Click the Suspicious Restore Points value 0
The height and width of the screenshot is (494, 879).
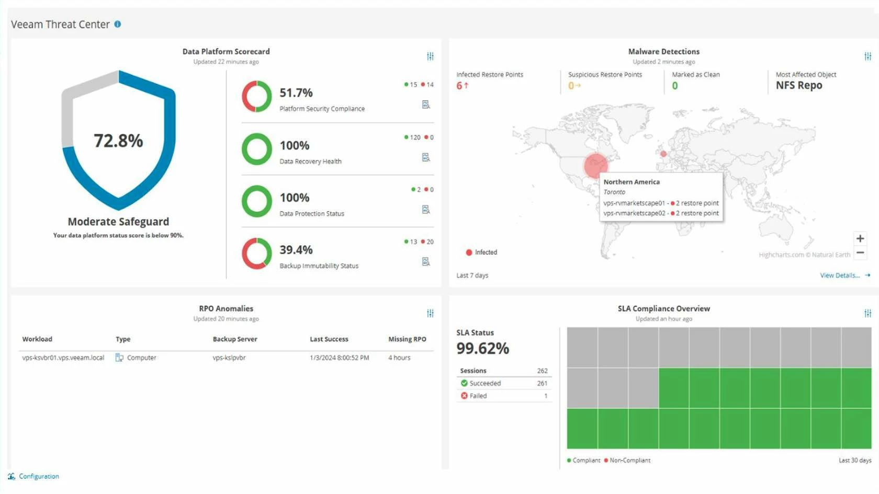571,85
